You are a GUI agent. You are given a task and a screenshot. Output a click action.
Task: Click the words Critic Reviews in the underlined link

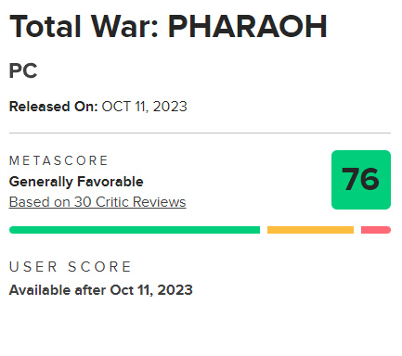pos(141,202)
